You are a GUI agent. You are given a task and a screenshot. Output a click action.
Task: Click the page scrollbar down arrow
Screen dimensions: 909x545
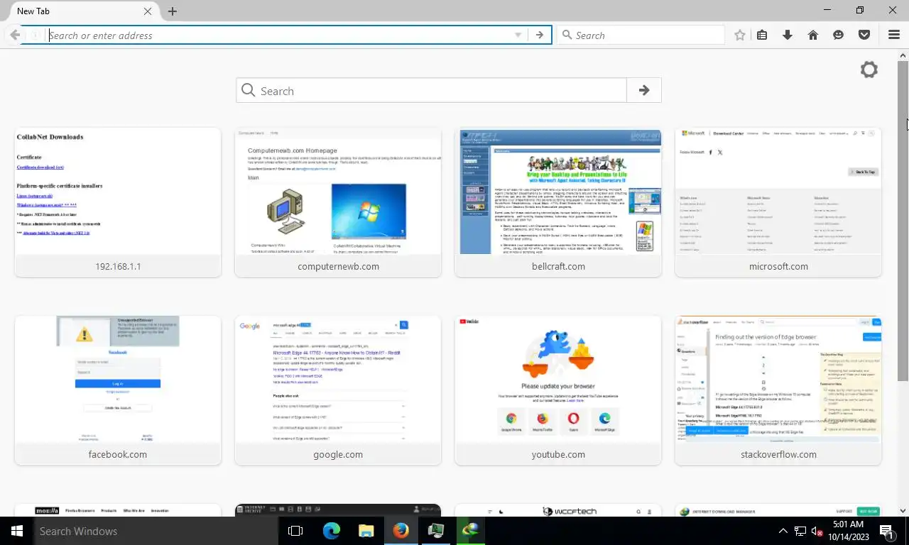point(903,510)
